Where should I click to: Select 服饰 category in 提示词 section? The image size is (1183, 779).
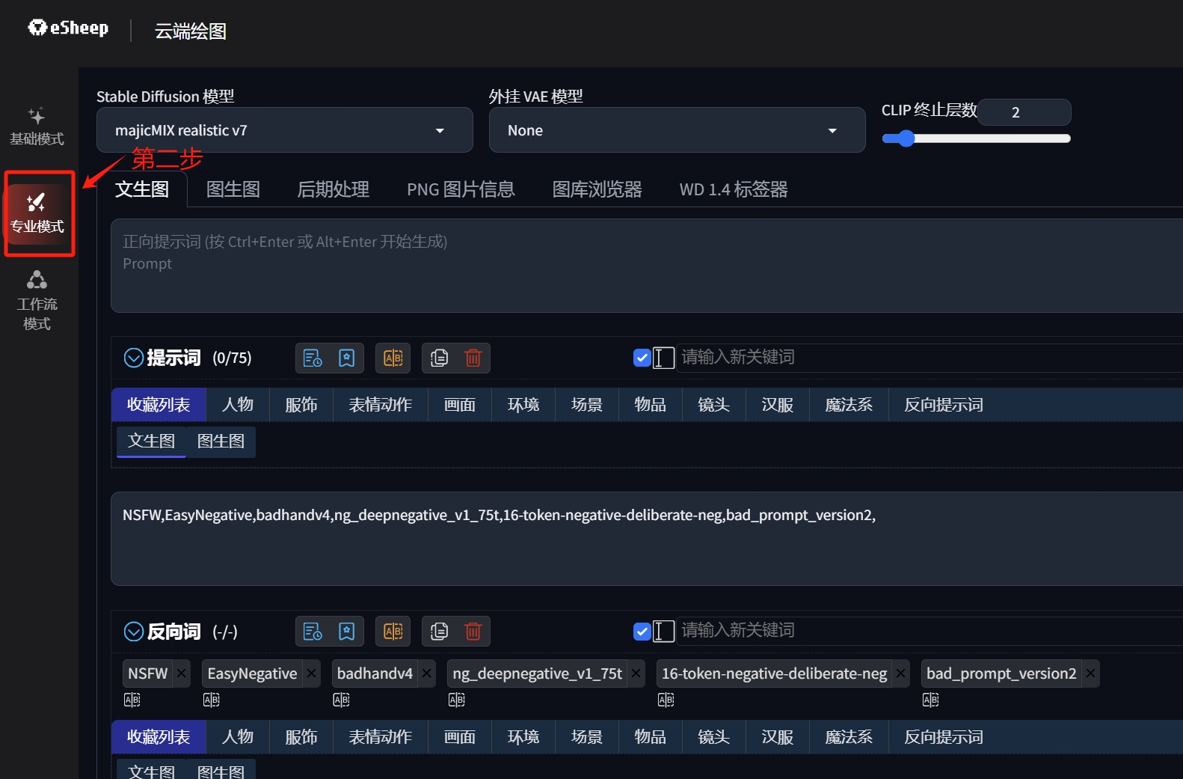coord(301,405)
